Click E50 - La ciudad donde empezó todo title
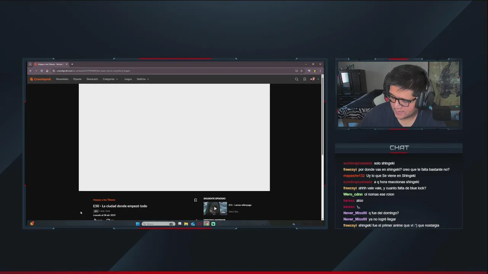 click(120, 206)
